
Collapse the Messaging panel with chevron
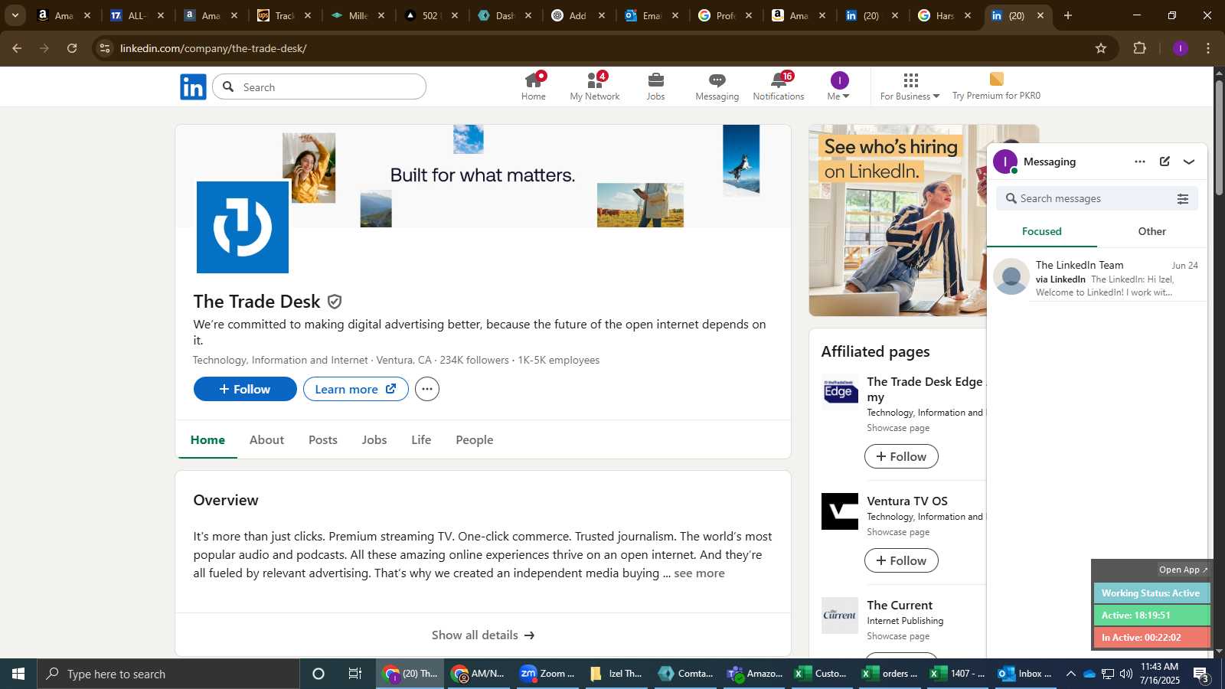point(1189,162)
